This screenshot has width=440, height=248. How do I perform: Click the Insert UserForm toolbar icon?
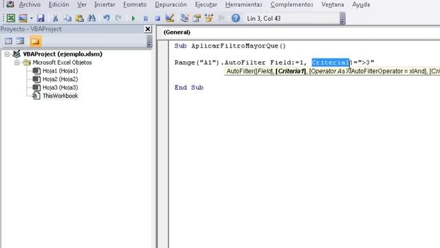[x=23, y=19]
